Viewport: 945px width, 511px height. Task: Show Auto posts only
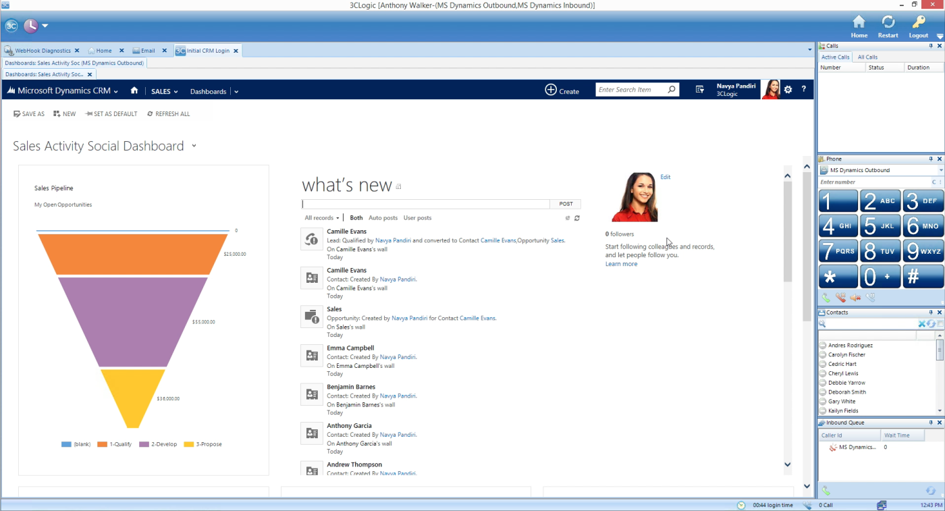(383, 218)
